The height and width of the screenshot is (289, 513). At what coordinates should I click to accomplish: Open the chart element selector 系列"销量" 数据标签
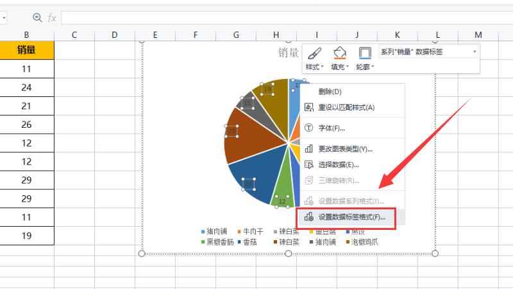click(428, 52)
